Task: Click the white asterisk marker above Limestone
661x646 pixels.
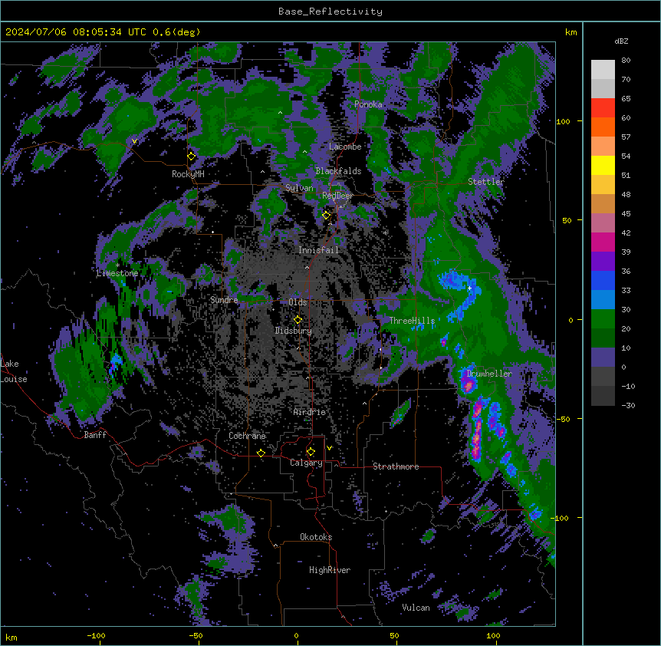Action: click(117, 265)
